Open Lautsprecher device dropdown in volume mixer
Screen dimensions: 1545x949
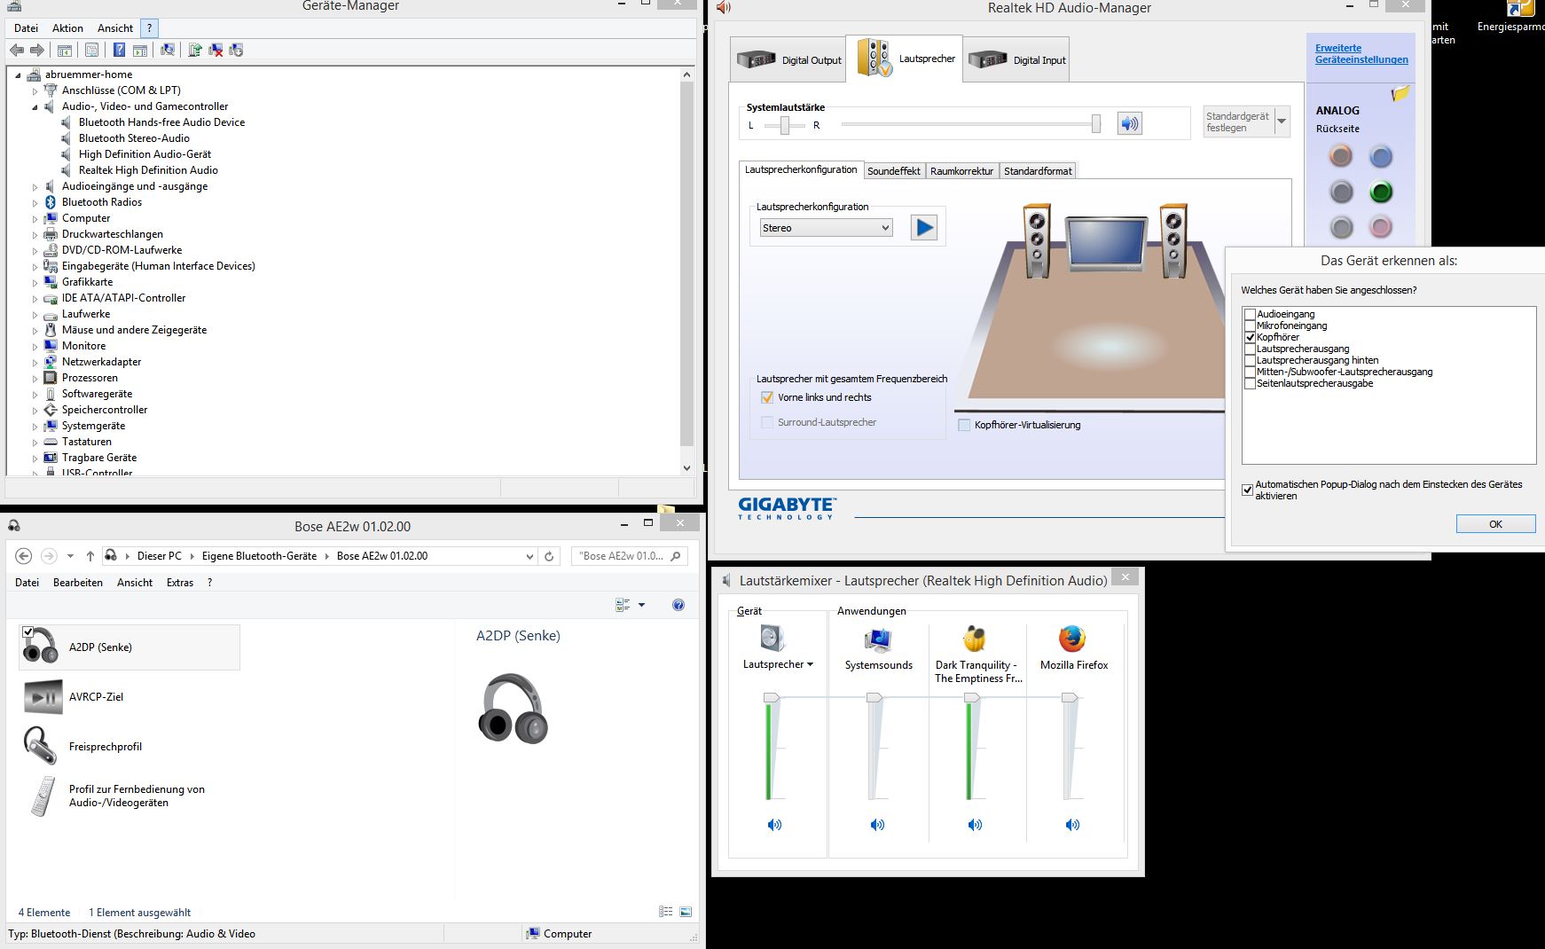[810, 664]
